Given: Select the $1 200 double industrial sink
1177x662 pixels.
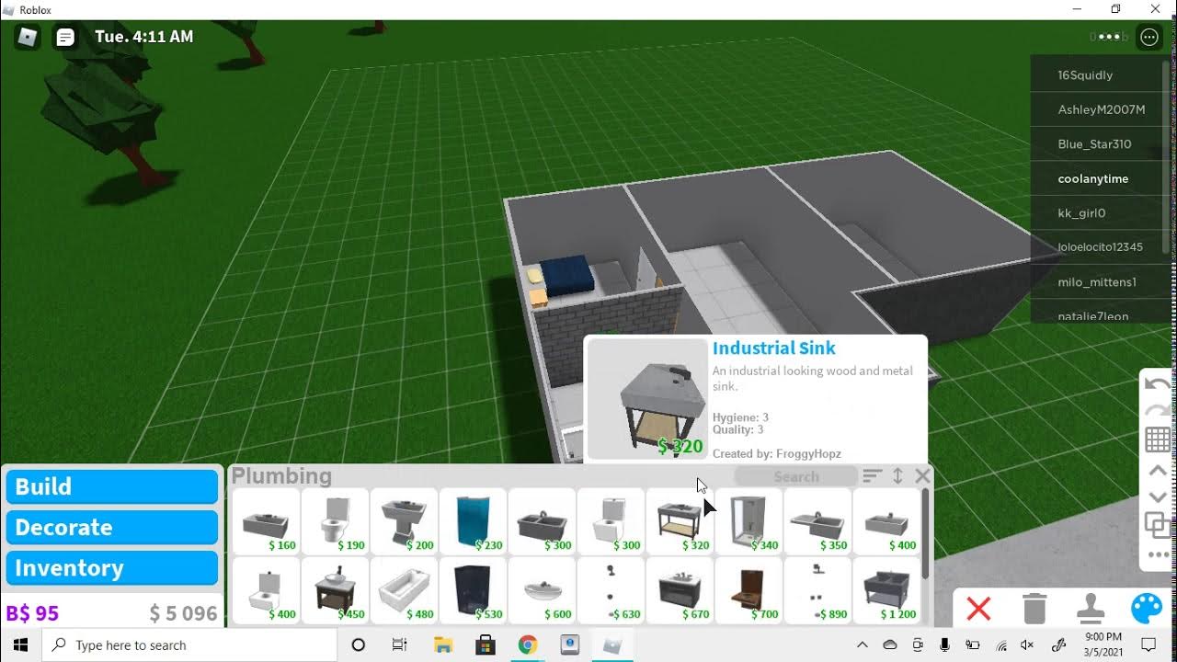Looking at the screenshot, I should coord(886,590).
